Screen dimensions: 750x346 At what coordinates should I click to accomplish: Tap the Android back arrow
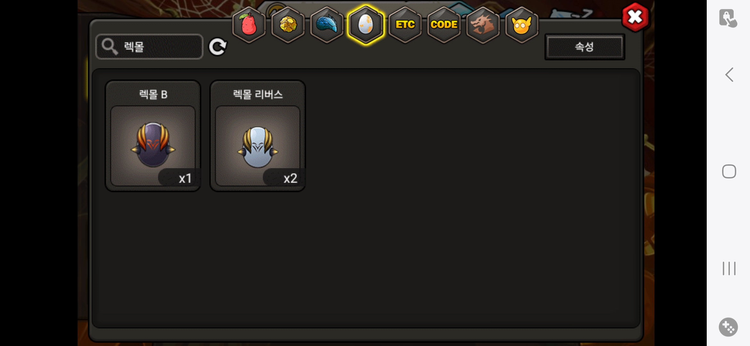(x=729, y=75)
